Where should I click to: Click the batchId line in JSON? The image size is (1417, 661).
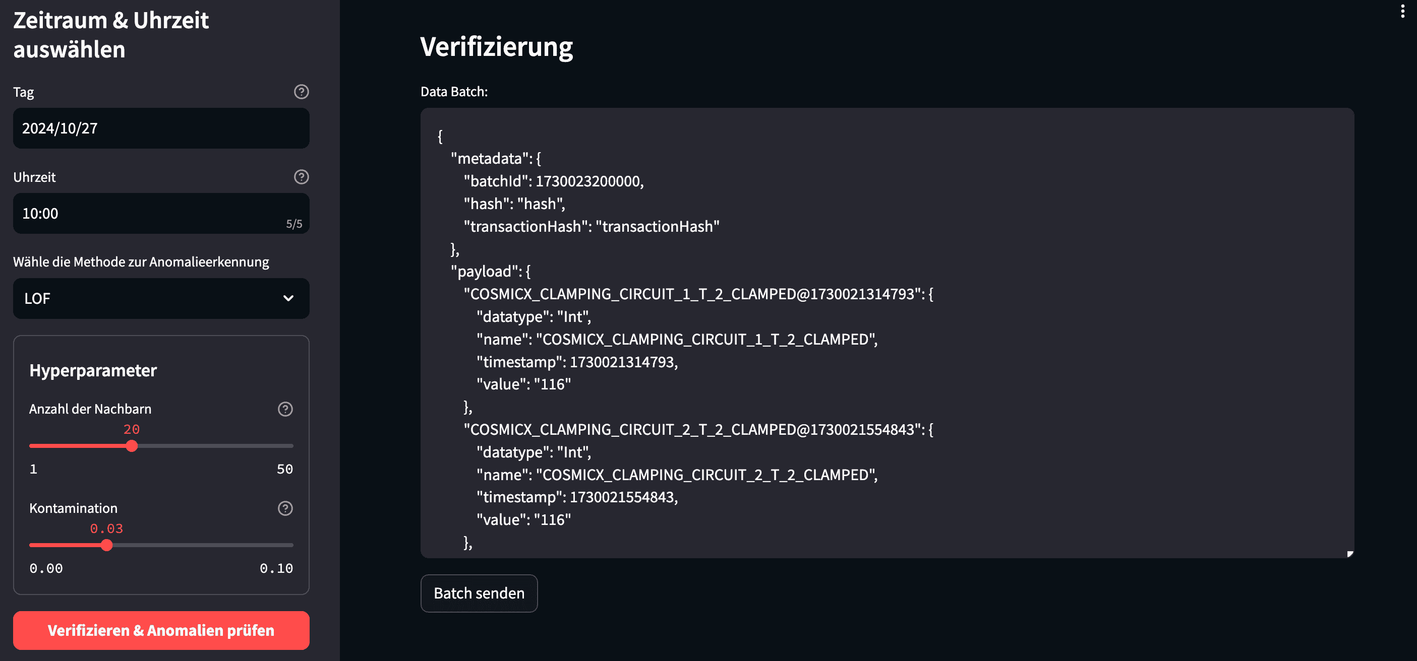553,181
